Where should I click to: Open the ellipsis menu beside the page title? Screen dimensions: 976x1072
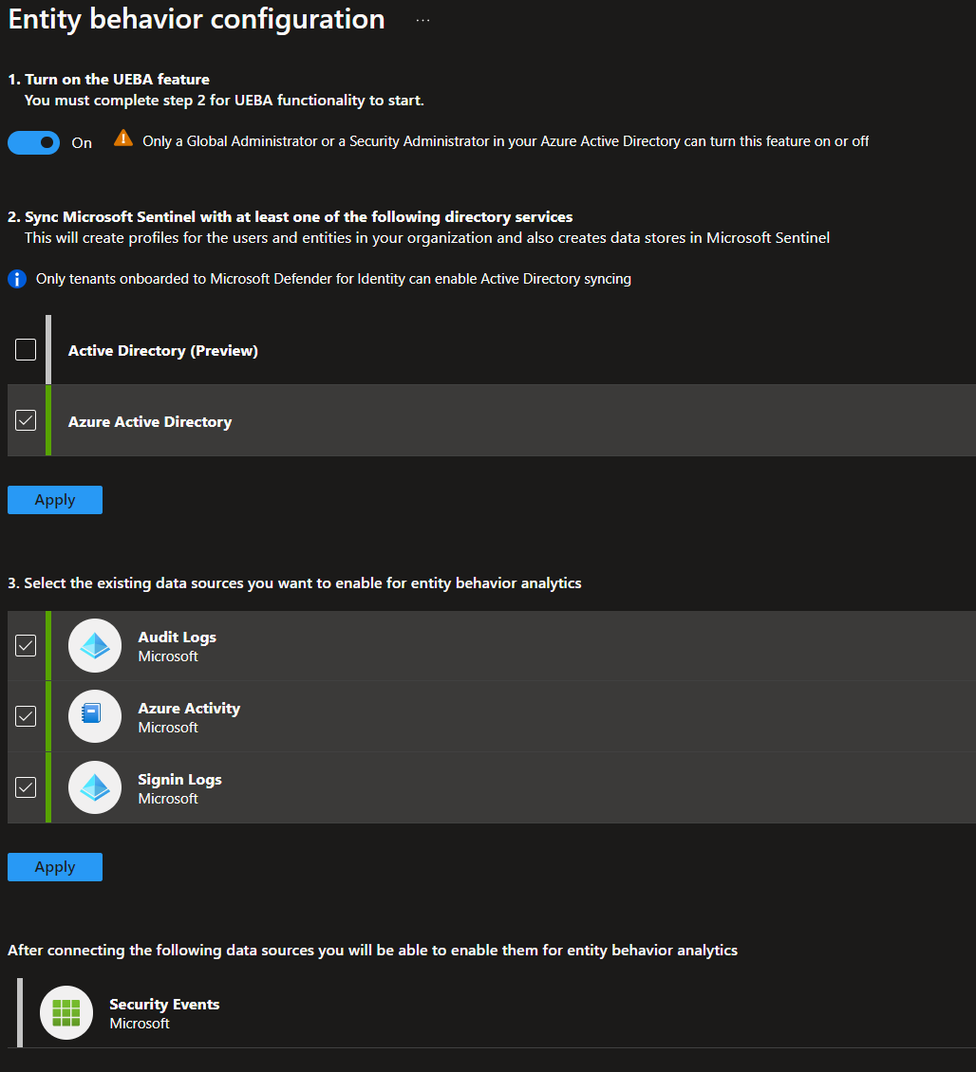[422, 19]
